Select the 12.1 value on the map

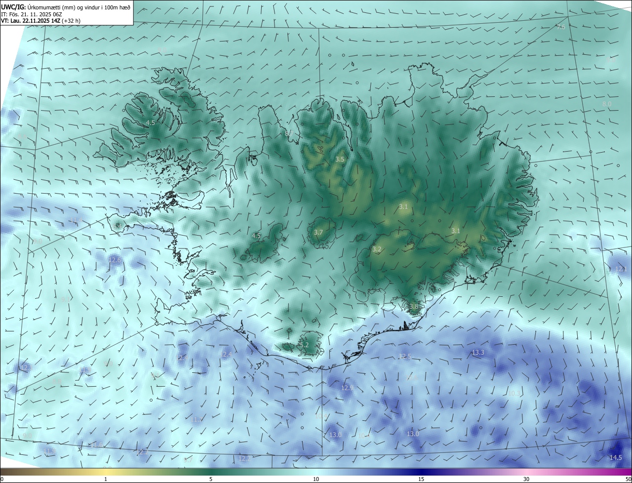click(x=621, y=269)
